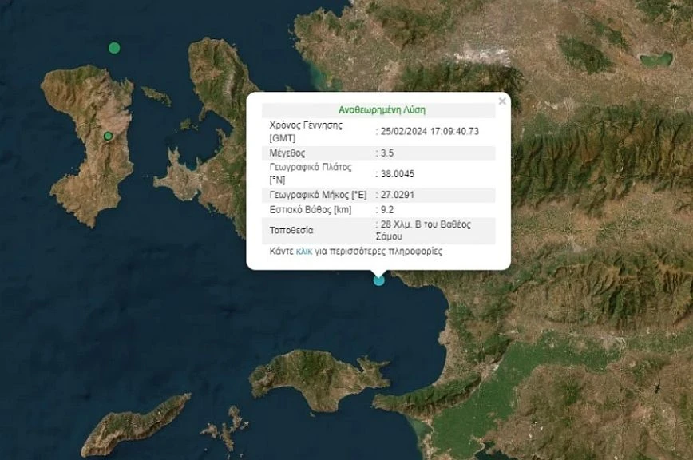The height and width of the screenshot is (460, 693).
Task: Click the 'Εστιακό Βάθος [km]' label
Action: click(311, 209)
